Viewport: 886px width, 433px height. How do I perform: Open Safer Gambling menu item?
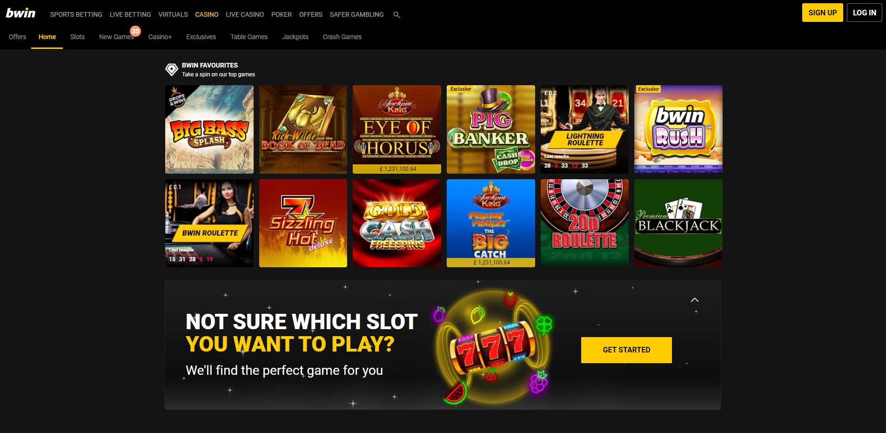[x=357, y=14]
